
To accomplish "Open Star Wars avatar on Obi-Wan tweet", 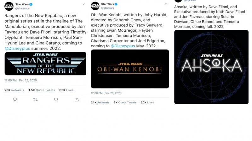I will pyautogui.click(x=95, y=6).
